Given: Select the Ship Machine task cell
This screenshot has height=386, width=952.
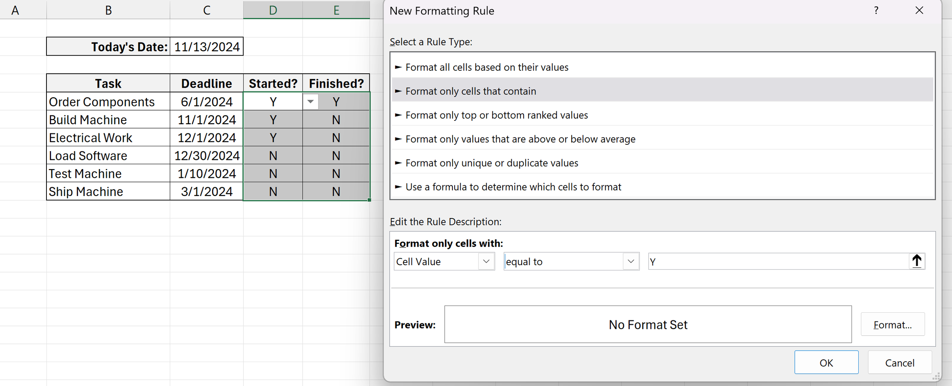Looking at the screenshot, I should [x=86, y=191].
